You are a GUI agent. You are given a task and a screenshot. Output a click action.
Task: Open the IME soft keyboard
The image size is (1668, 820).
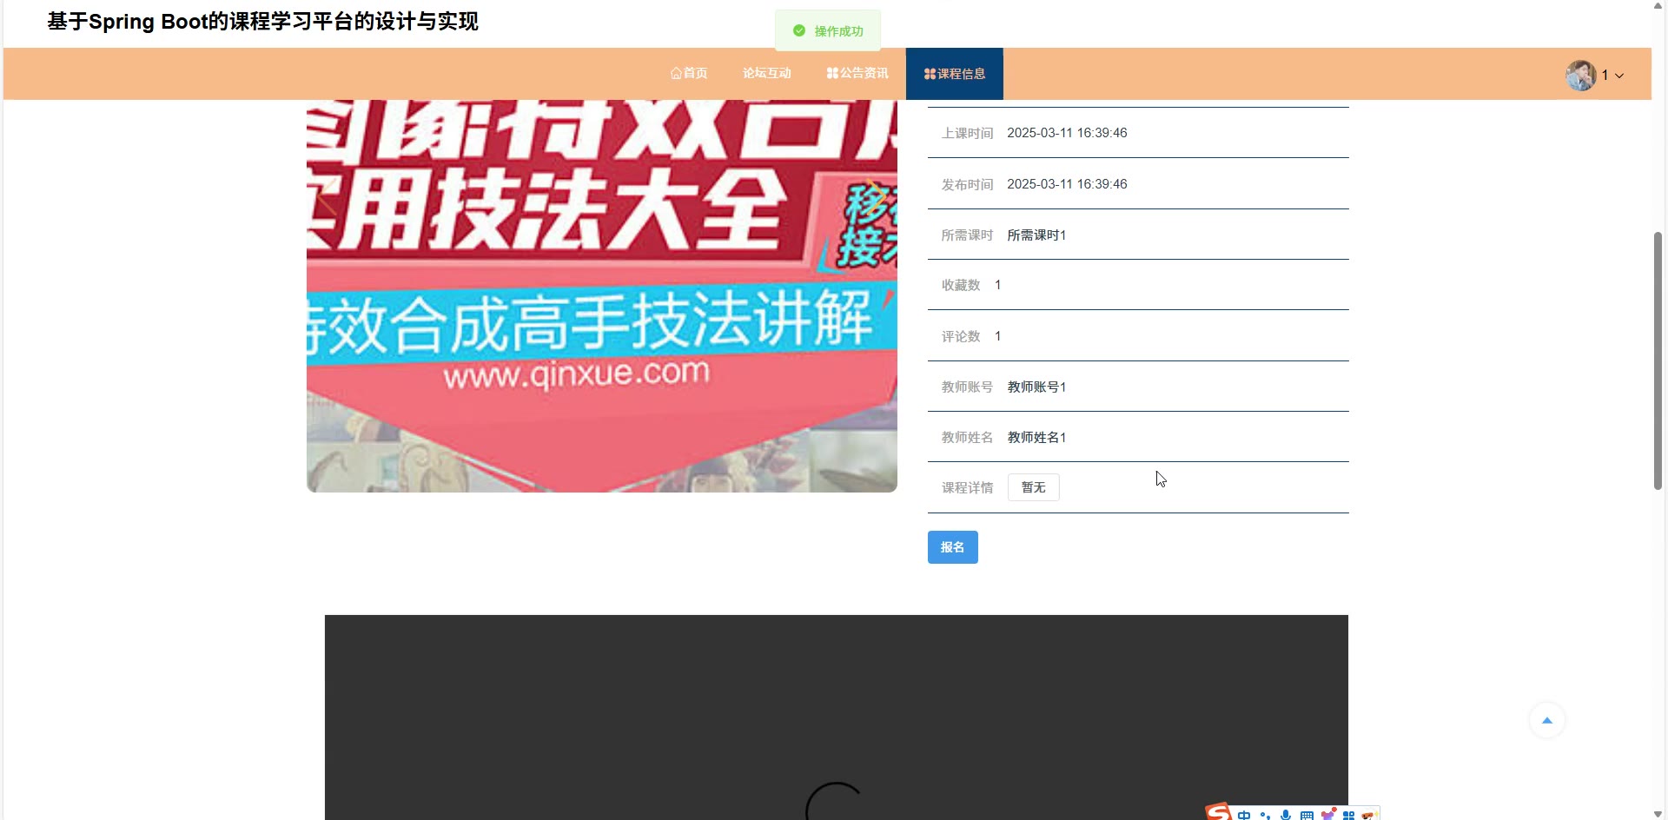(x=1307, y=815)
